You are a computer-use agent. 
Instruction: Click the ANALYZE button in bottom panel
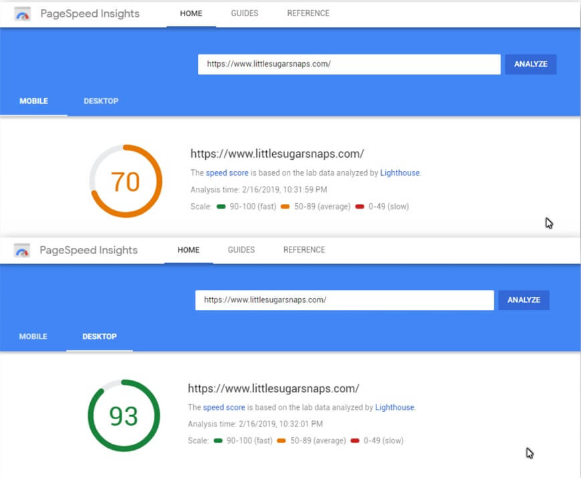coord(524,300)
